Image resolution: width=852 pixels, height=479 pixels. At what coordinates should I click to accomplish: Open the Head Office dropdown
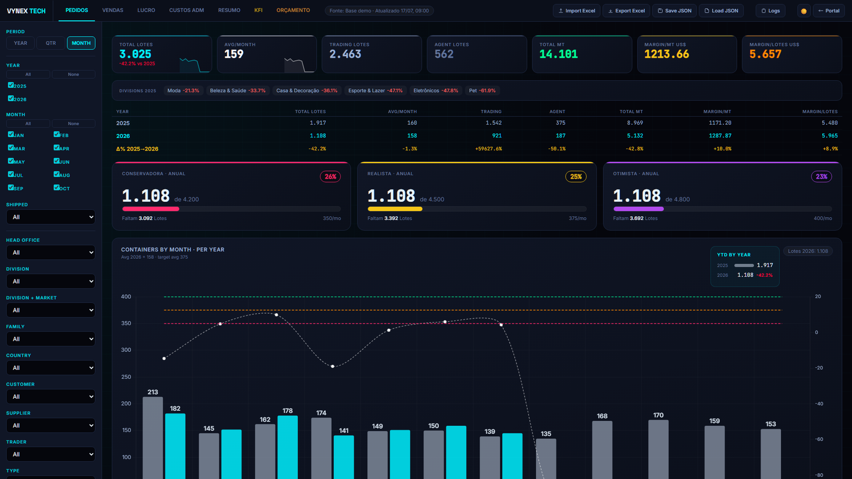51,252
